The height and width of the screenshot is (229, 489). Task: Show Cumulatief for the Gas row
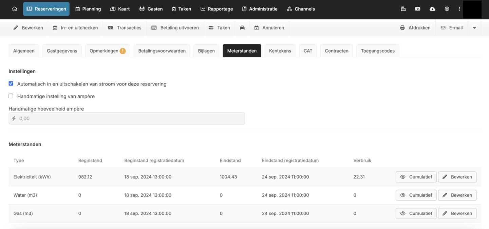coord(416,213)
